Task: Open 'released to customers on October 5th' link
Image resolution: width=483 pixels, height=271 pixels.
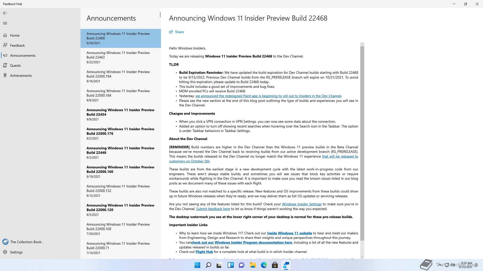Action: [340, 156]
